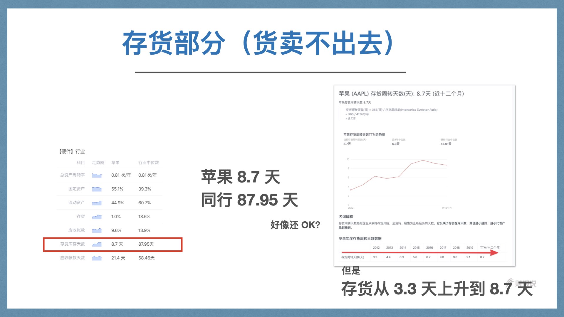This screenshot has width=564, height=317.
Task: Click the 【硬件】行业 table title
Action: [72, 151]
